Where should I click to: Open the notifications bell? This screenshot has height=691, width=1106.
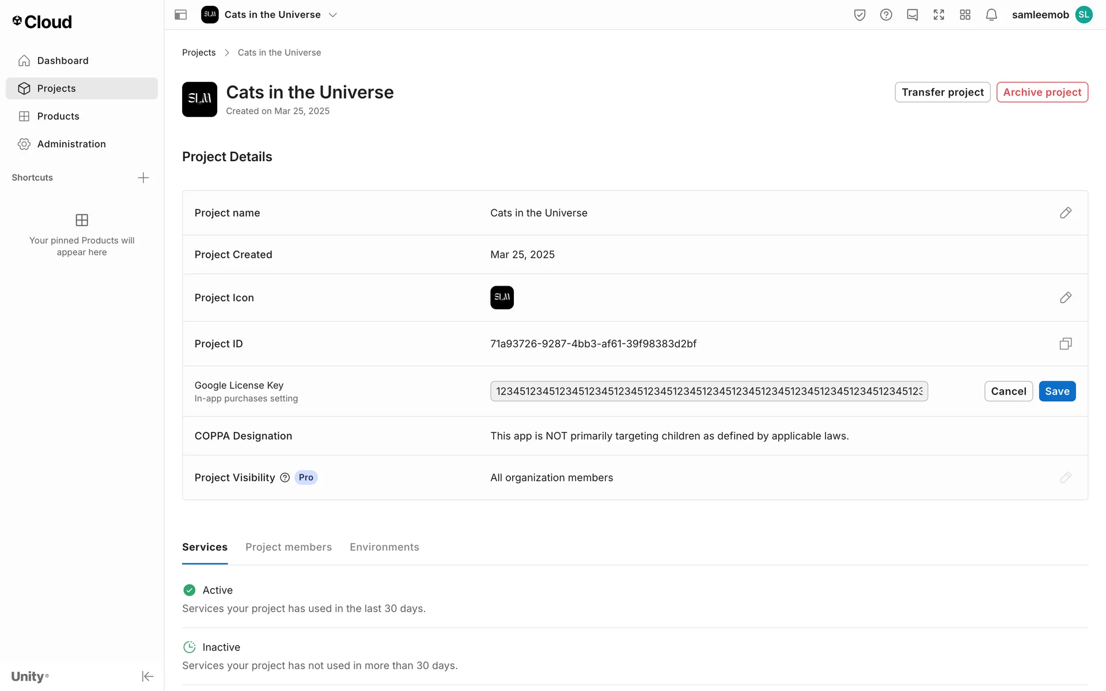point(991,15)
